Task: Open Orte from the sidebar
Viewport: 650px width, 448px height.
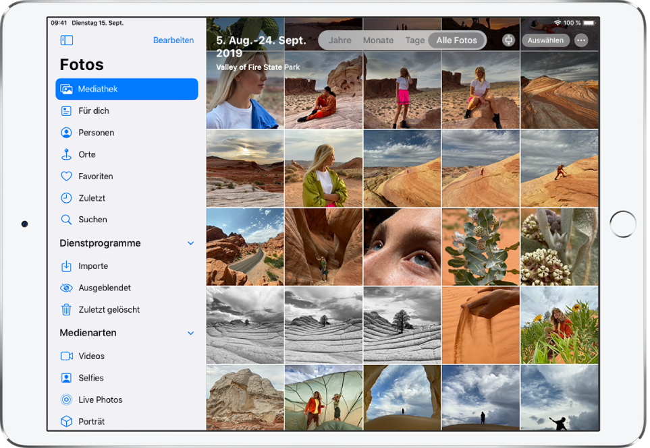Action: (x=67, y=154)
